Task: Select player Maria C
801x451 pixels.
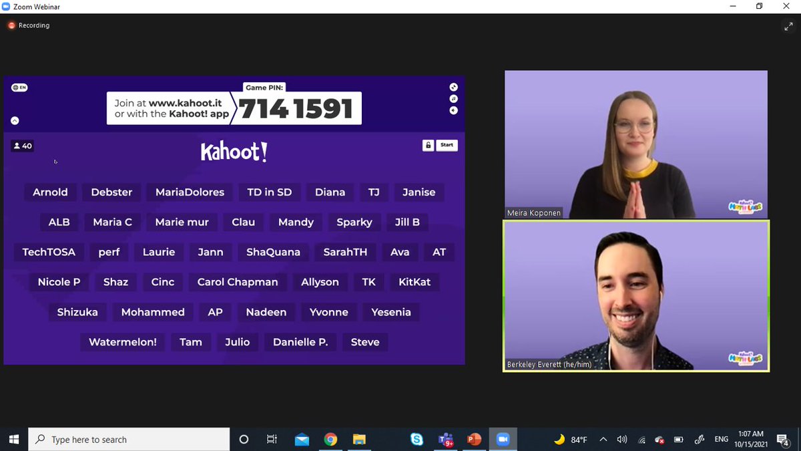Action: point(113,222)
